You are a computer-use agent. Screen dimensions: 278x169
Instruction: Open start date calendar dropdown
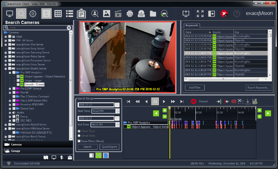[x=117, y=105]
